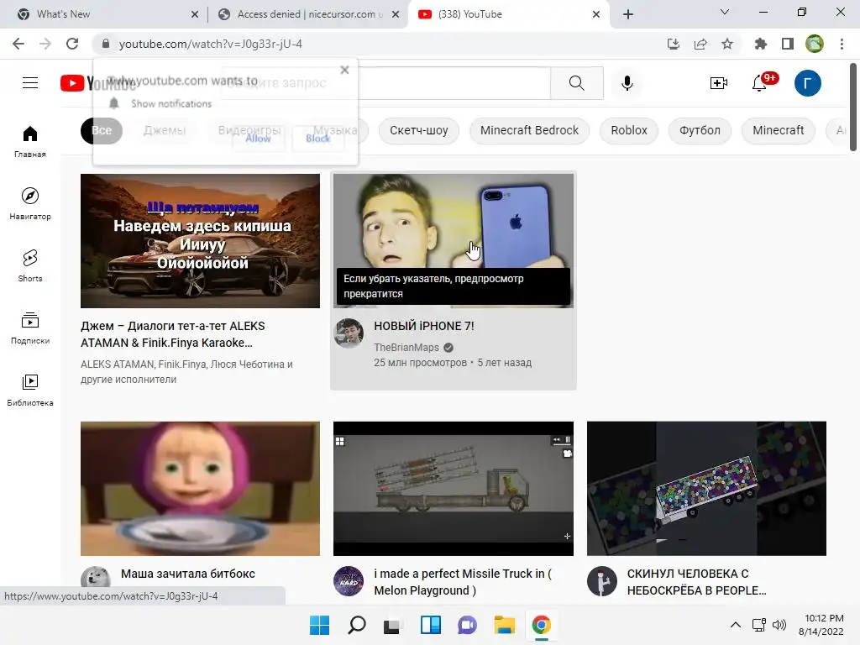Open the YouTube hamburger guide menu
This screenshot has width=860, height=645.
[30, 83]
